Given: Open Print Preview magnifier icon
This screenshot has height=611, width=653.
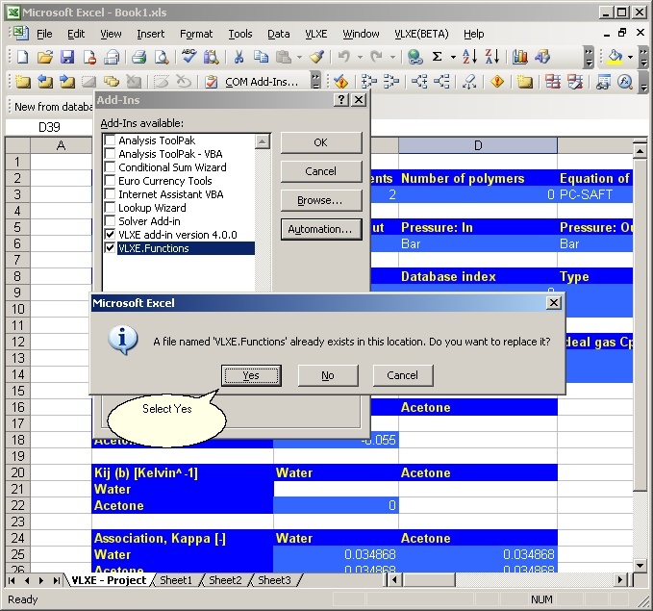Looking at the screenshot, I should click(x=162, y=57).
